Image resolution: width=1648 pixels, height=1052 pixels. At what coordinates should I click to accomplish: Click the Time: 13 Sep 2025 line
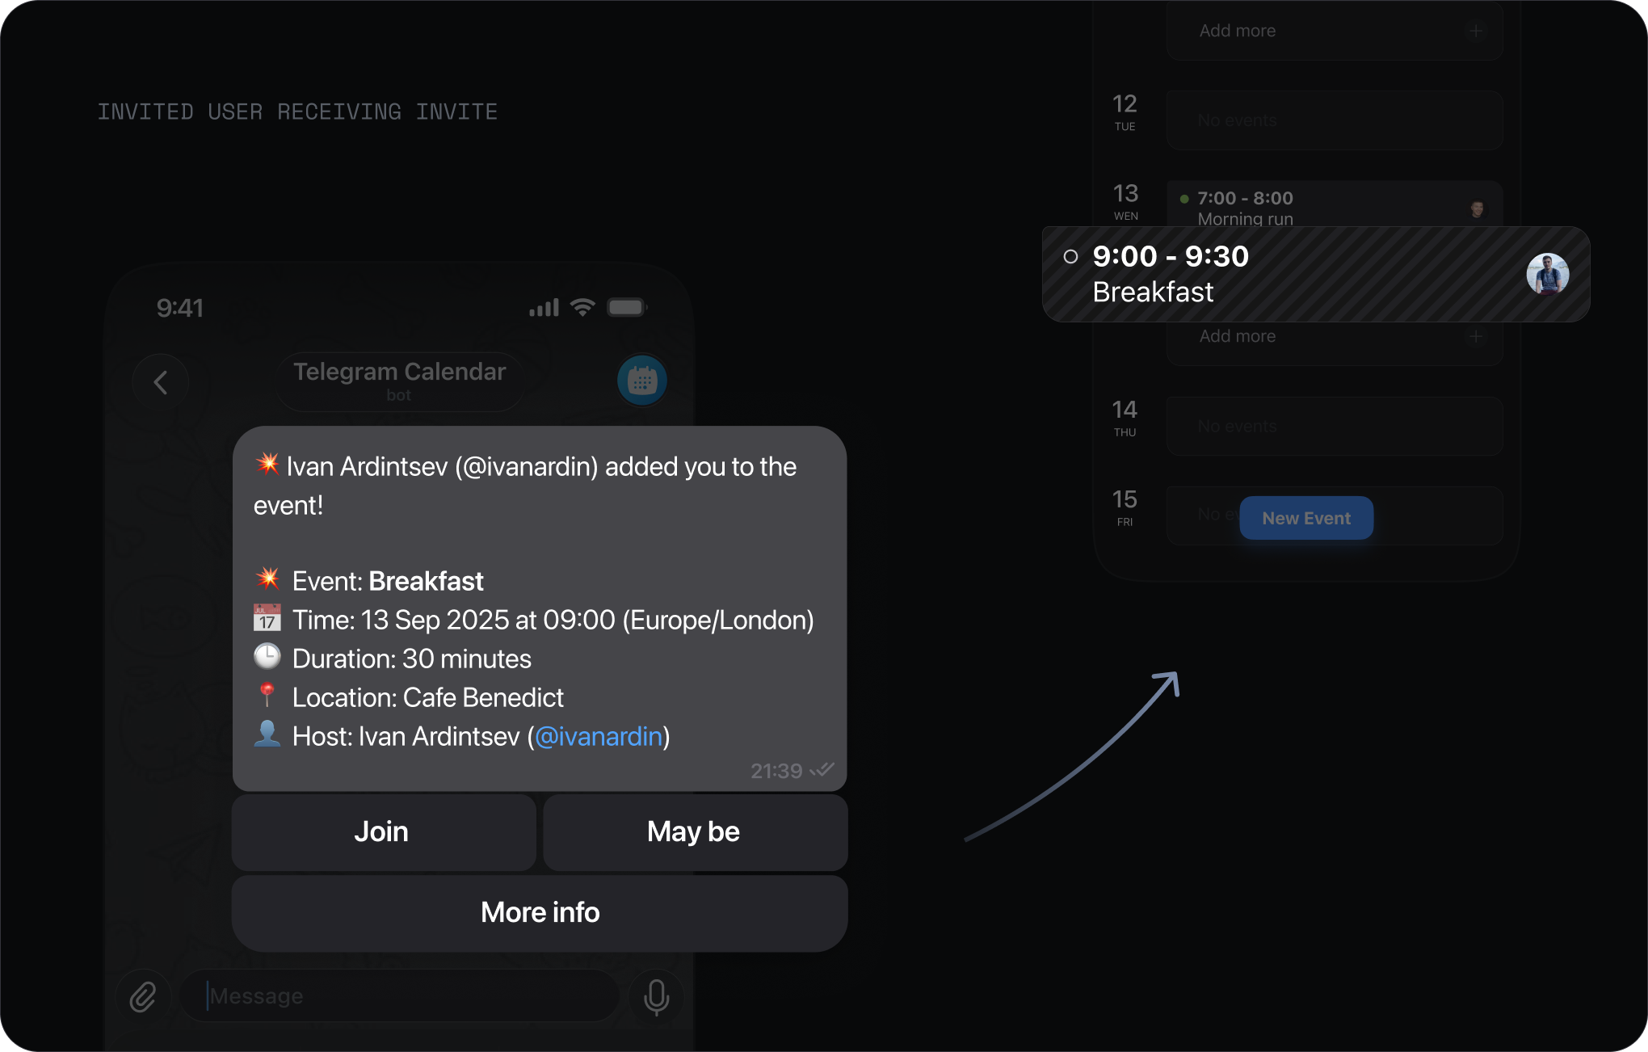pyautogui.click(x=534, y=620)
